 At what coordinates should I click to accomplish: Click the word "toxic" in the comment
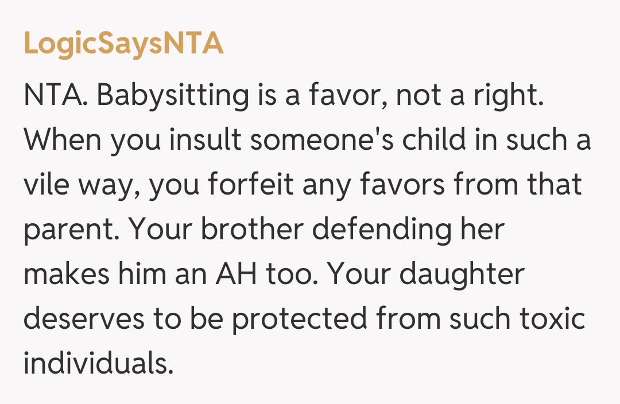point(553,321)
